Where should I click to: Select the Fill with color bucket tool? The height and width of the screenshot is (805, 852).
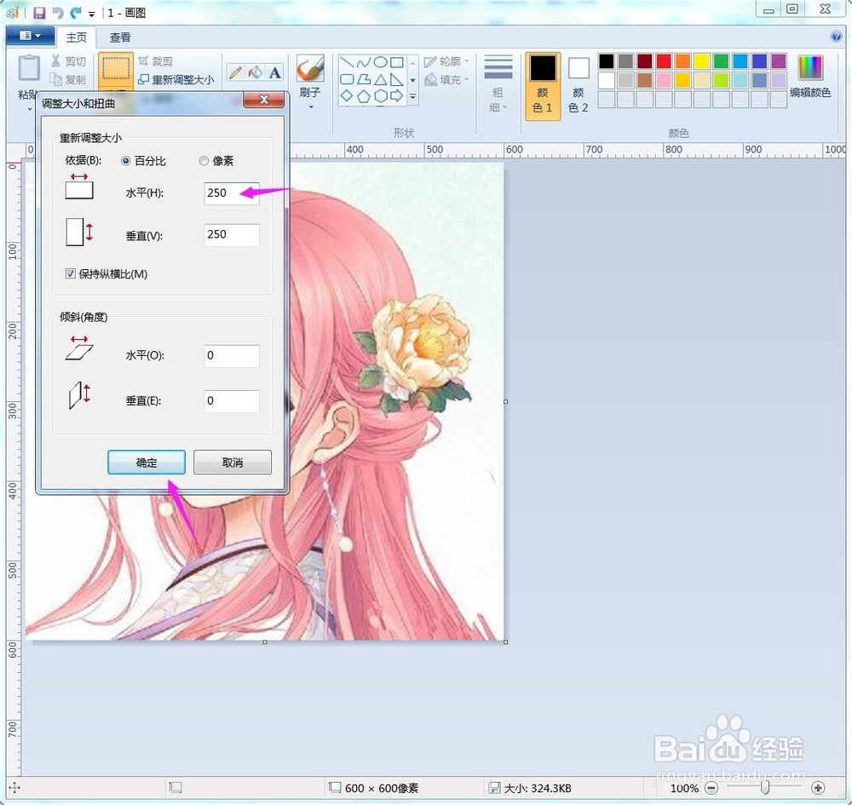tap(255, 72)
